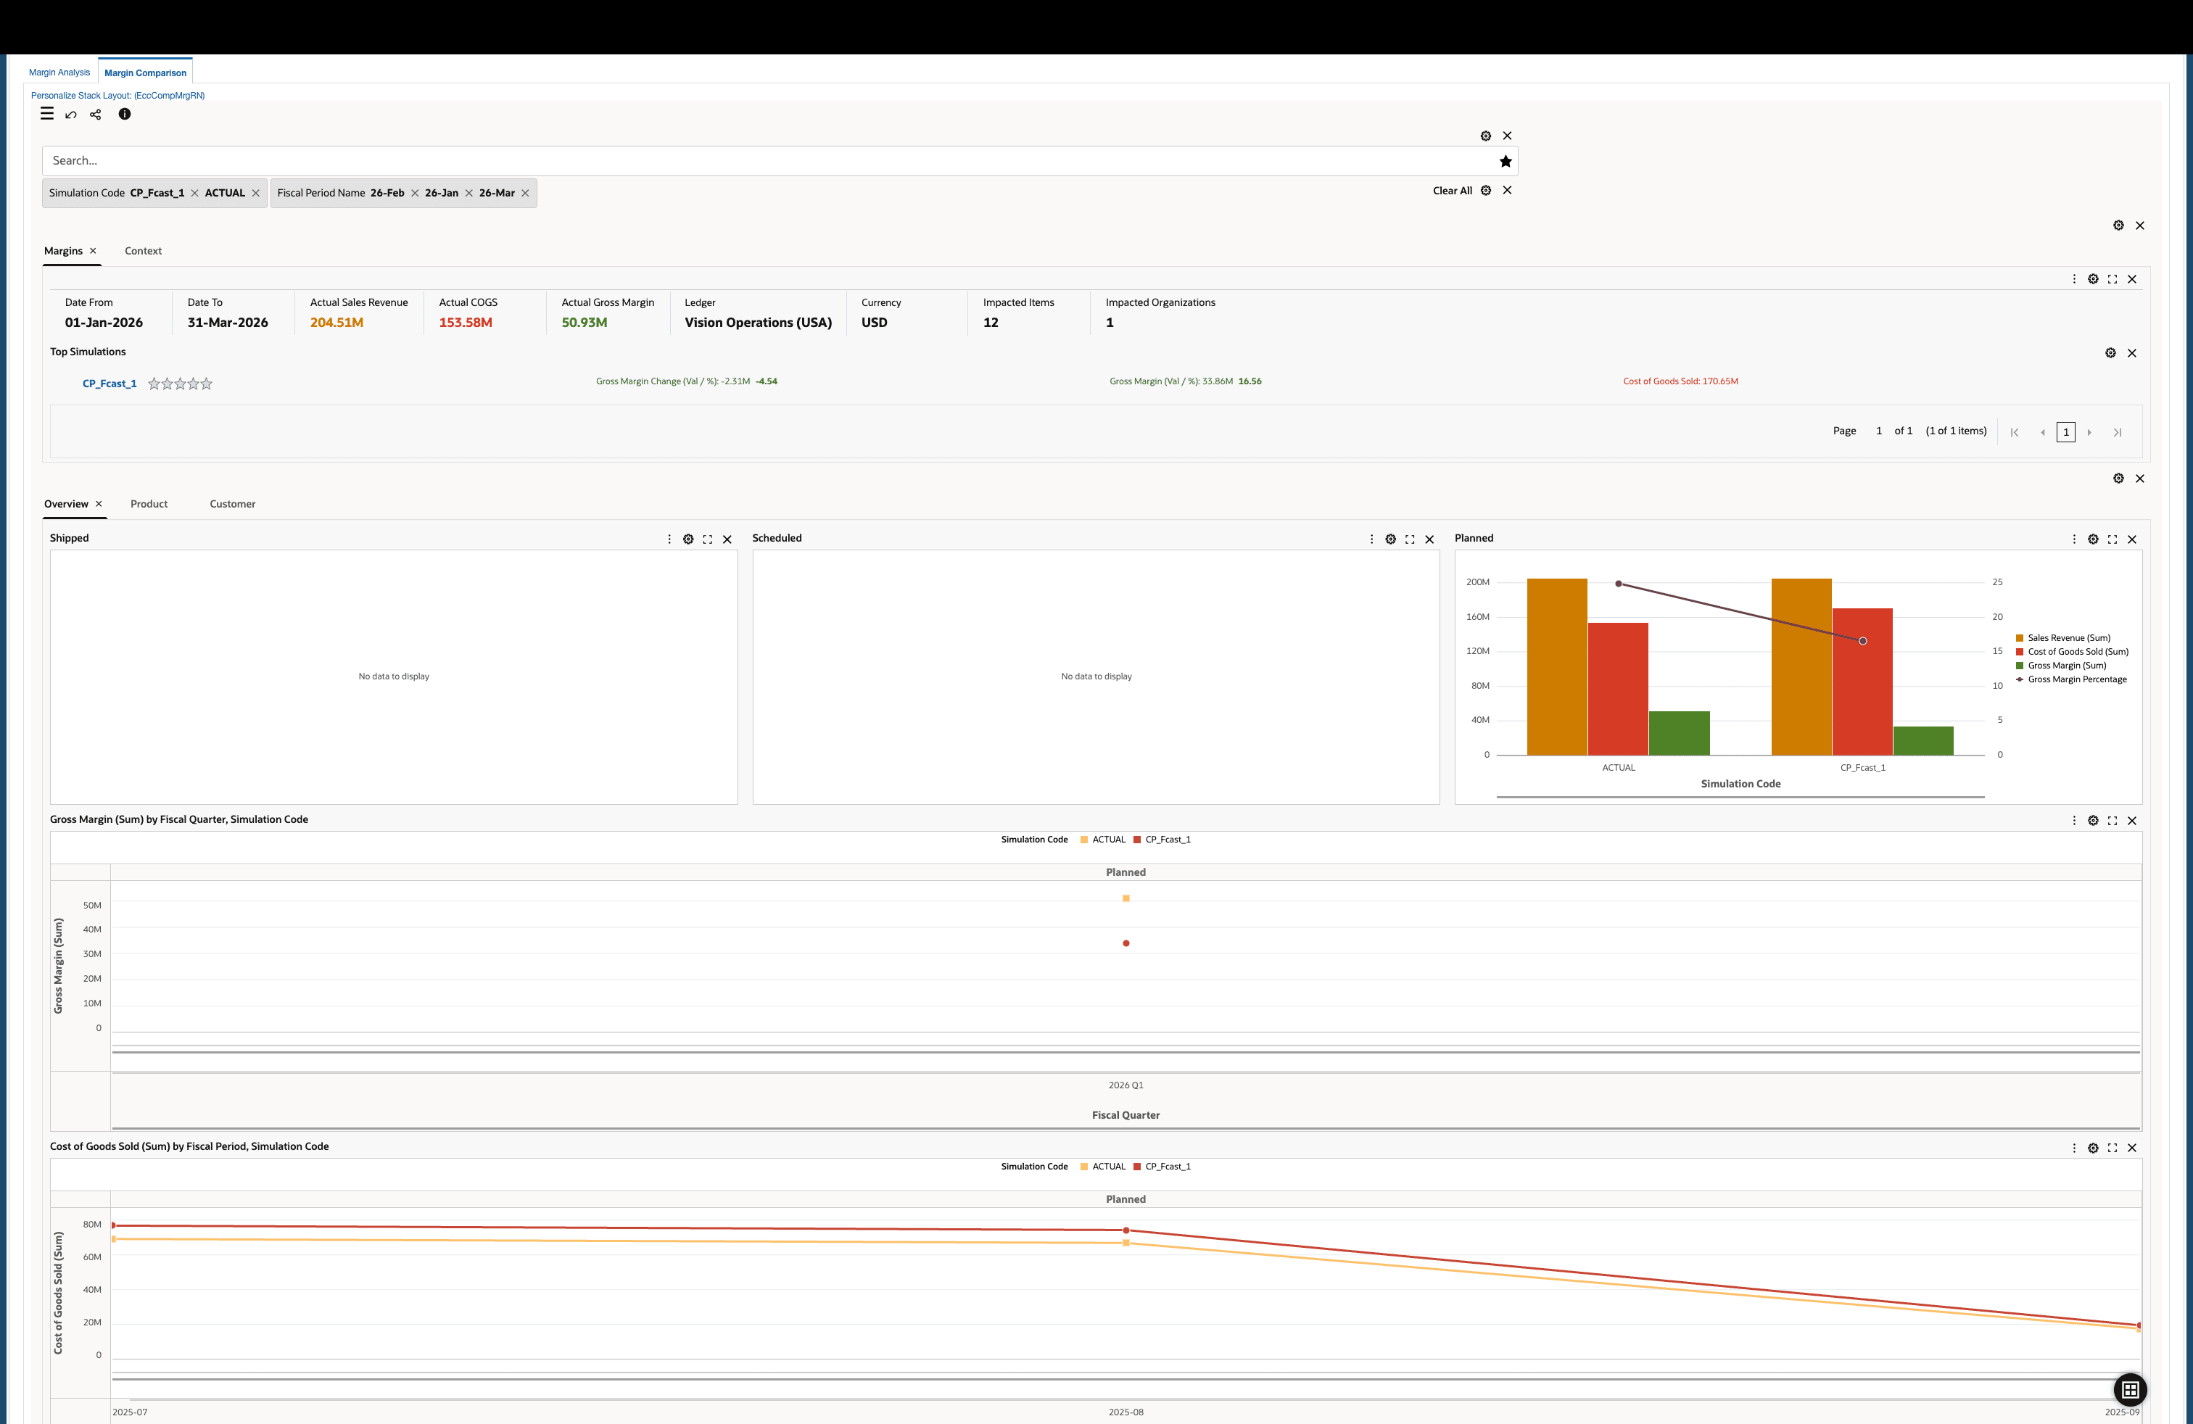
Task: Click the undo arrow icon
Action: pyautogui.click(x=71, y=115)
